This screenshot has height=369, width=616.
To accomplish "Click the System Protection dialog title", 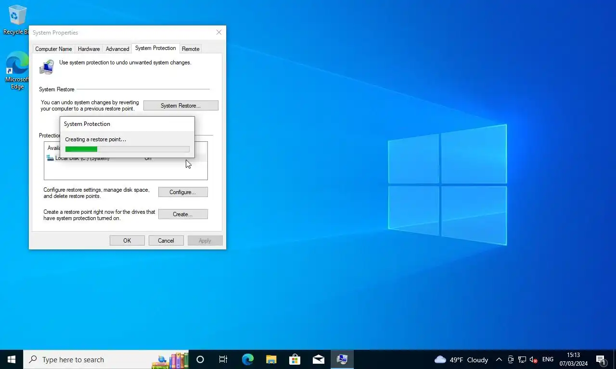I will click(x=87, y=124).
